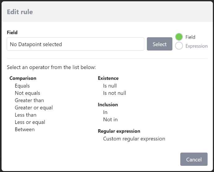Click the Select datapoint button
The height and width of the screenshot is (172, 214).
(160, 44)
